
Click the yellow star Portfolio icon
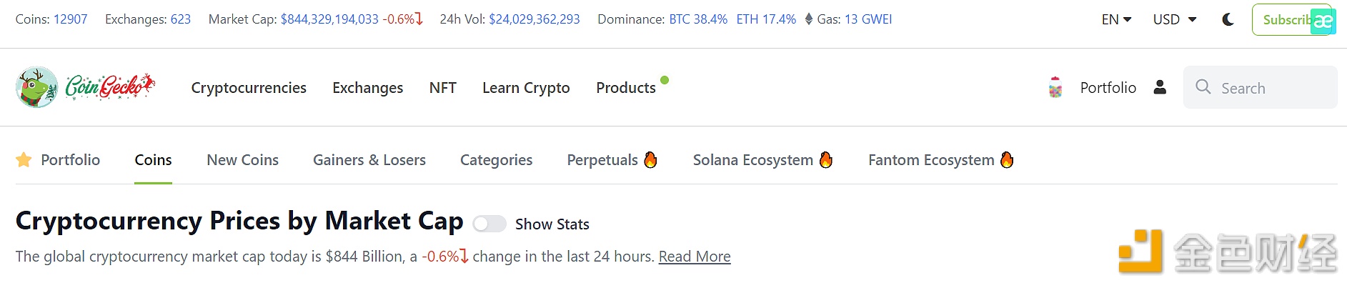coord(24,159)
